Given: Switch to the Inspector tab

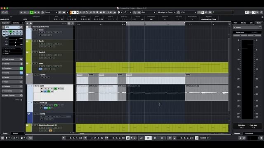Looking at the screenshot, I should pos(6,23).
